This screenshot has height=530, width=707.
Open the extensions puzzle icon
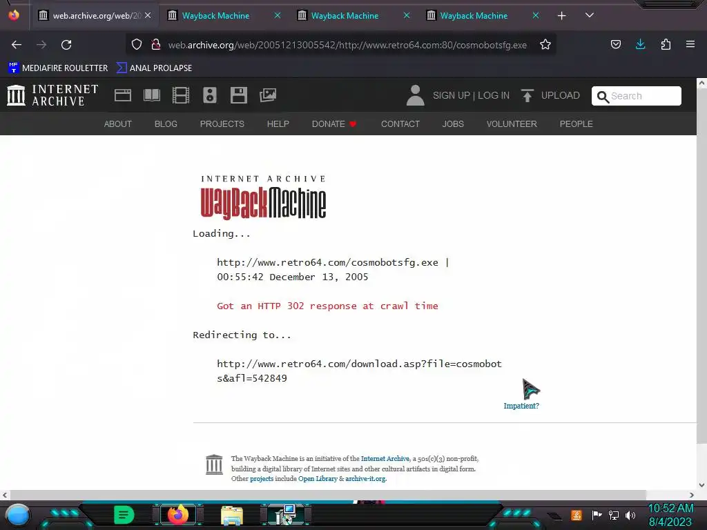pyautogui.click(x=666, y=44)
